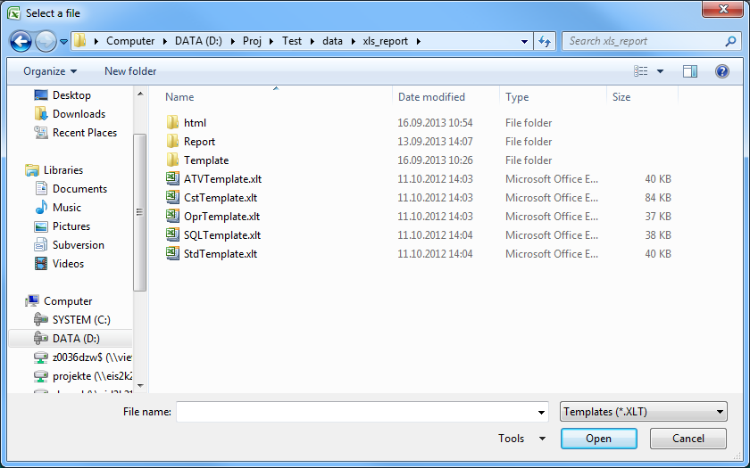Toggle the preview pane icon

[689, 71]
